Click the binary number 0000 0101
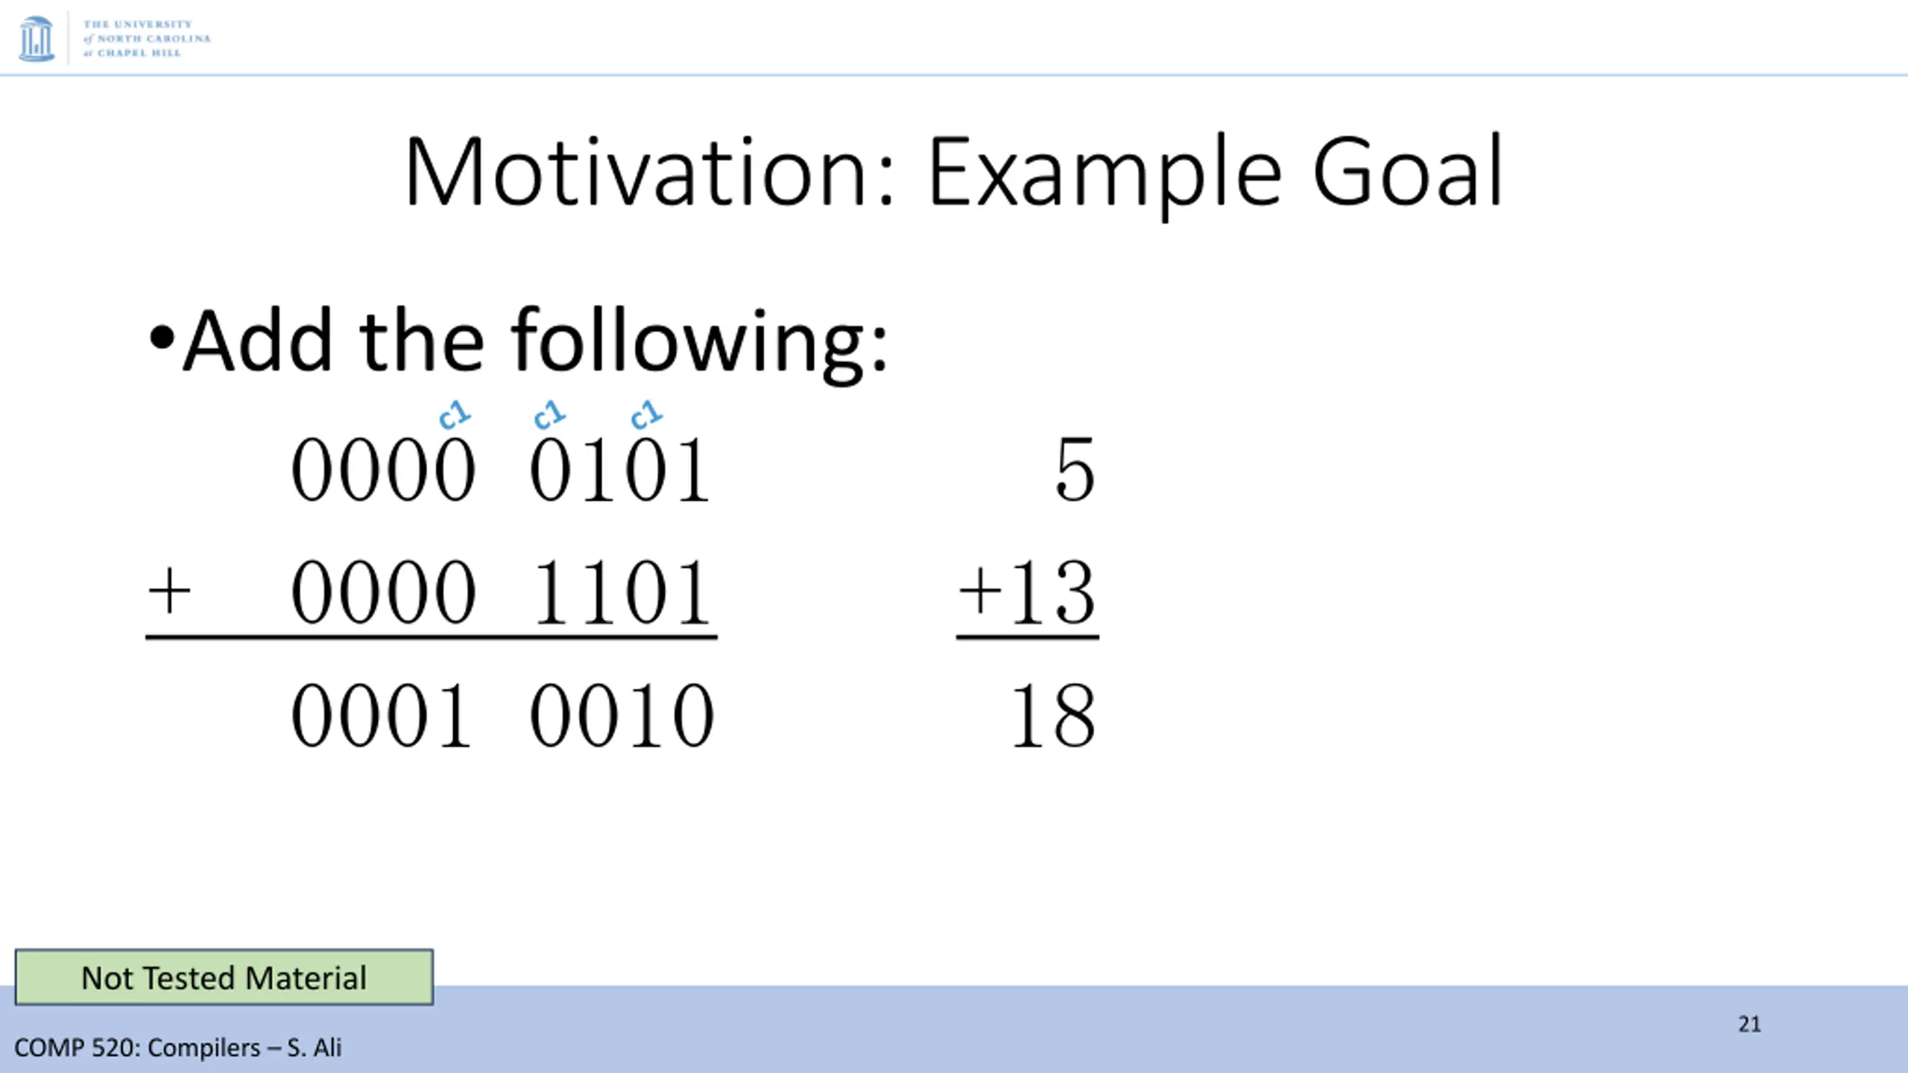This screenshot has height=1073, width=1908. click(501, 470)
